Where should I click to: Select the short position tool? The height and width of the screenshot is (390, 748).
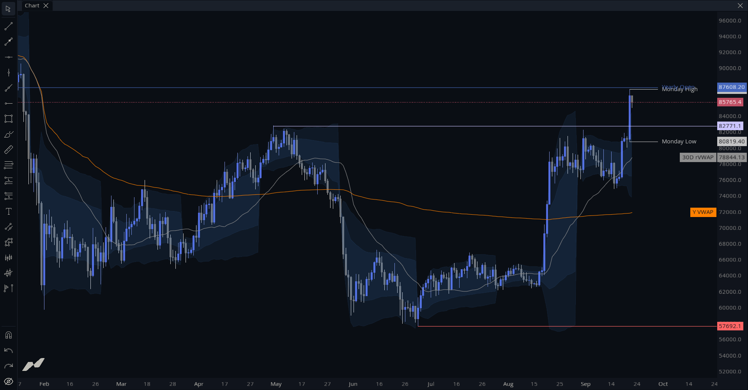tap(8, 196)
